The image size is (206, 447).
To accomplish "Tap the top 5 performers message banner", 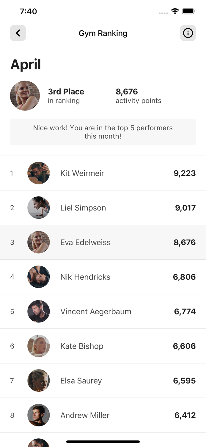I will (x=103, y=132).
